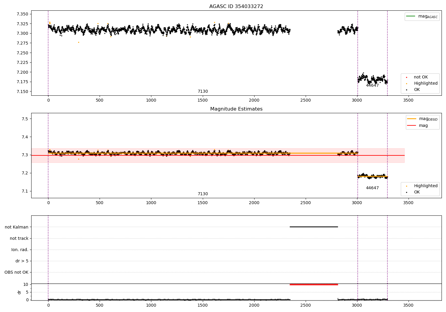The image size is (446, 312).
Task: Click the 7.3 tick in Magnitude Estimates plot
Action: click(x=25, y=155)
